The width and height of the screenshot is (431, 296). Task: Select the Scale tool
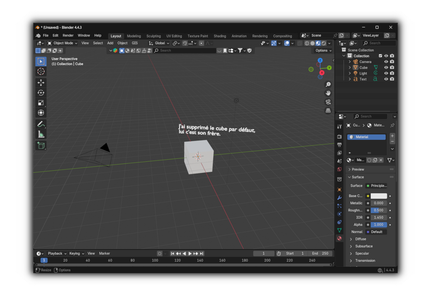tap(41, 103)
